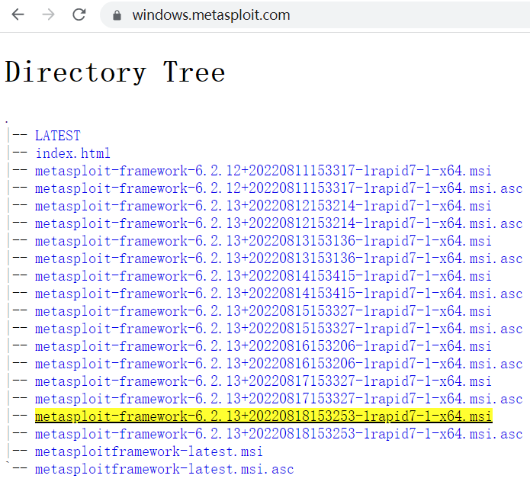The width and height of the screenshot is (530, 485).
Task: Click the browser back arrow
Action: coord(18,14)
